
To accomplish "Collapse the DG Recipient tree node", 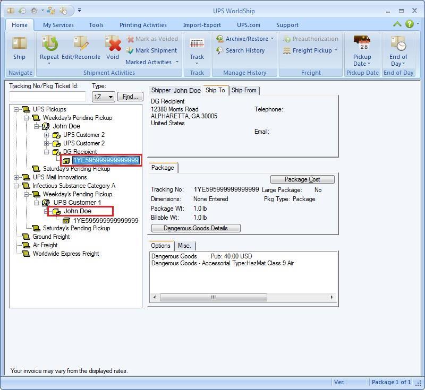I will coord(47,152).
